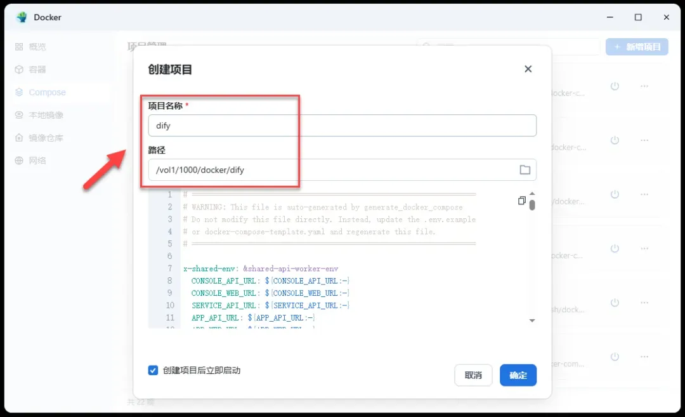Click the SERVICE_API_URL line in editor
The width and height of the screenshot is (685, 417).
pyautogui.click(x=270, y=305)
